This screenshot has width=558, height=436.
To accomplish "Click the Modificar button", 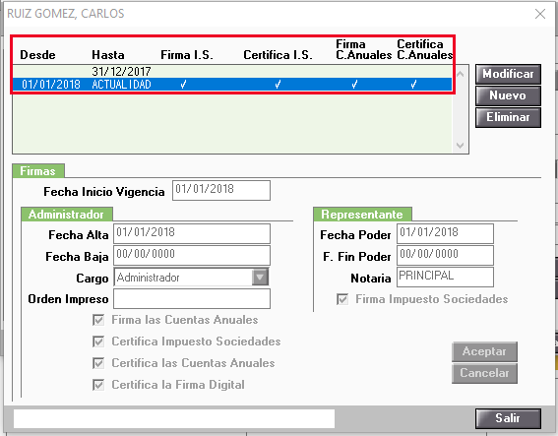I will pyautogui.click(x=508, y=74).
